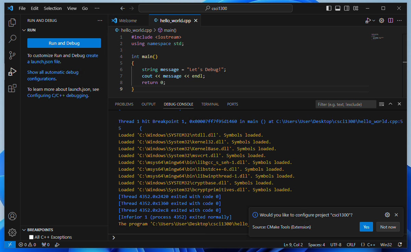This screenshot has width=411, height=252.
Task: Open Run and Debug views ellipsis menu
Action: click(x=100, y=20)
